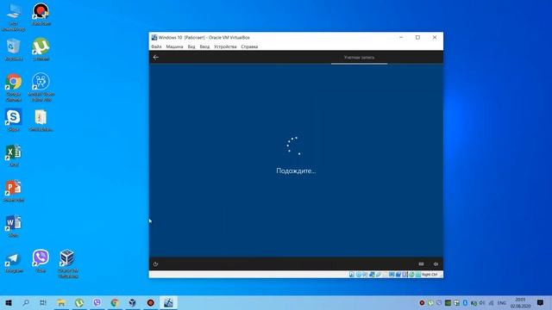Viewport: 552px width, 310px height.
Task: Select the Oracle VM VirtualBox desktop shortcut
Action: coord(67,263)
